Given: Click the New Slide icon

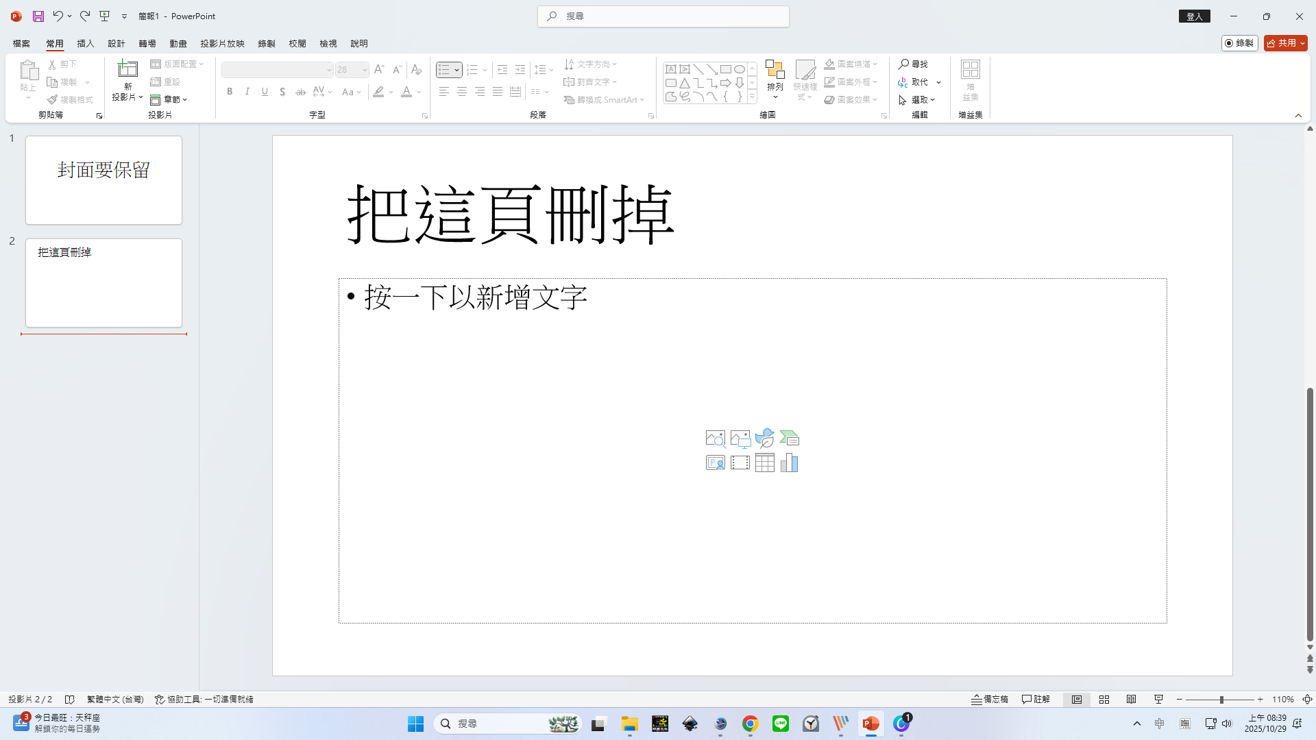Looking at the screenshot, I should (127, 69).
